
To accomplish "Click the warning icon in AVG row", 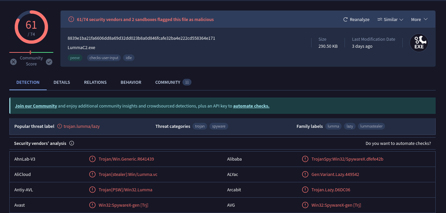I will tap(305, 205).
